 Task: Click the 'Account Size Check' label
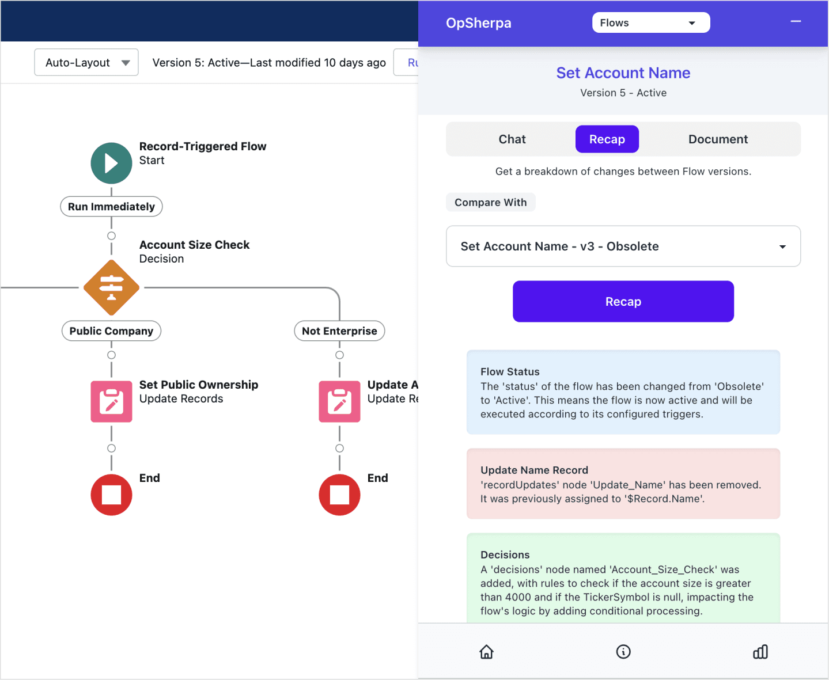point(195,245)
